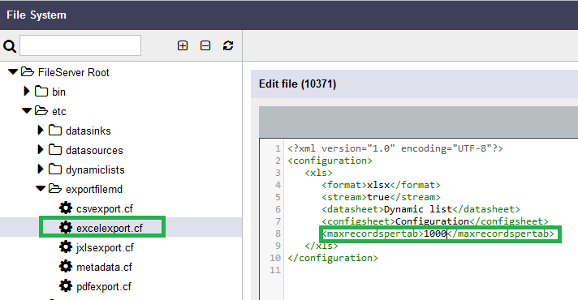Image resolution: width=578 pixels, height=300 pixels.
Task: Collapse the FileServer Root node
Action: [x=13, y=72]
